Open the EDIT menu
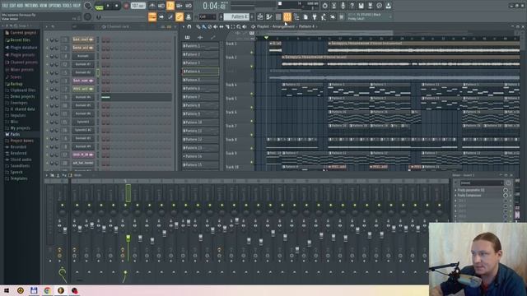Viewport: 527px width, 296px height. [x=13, y=6]
